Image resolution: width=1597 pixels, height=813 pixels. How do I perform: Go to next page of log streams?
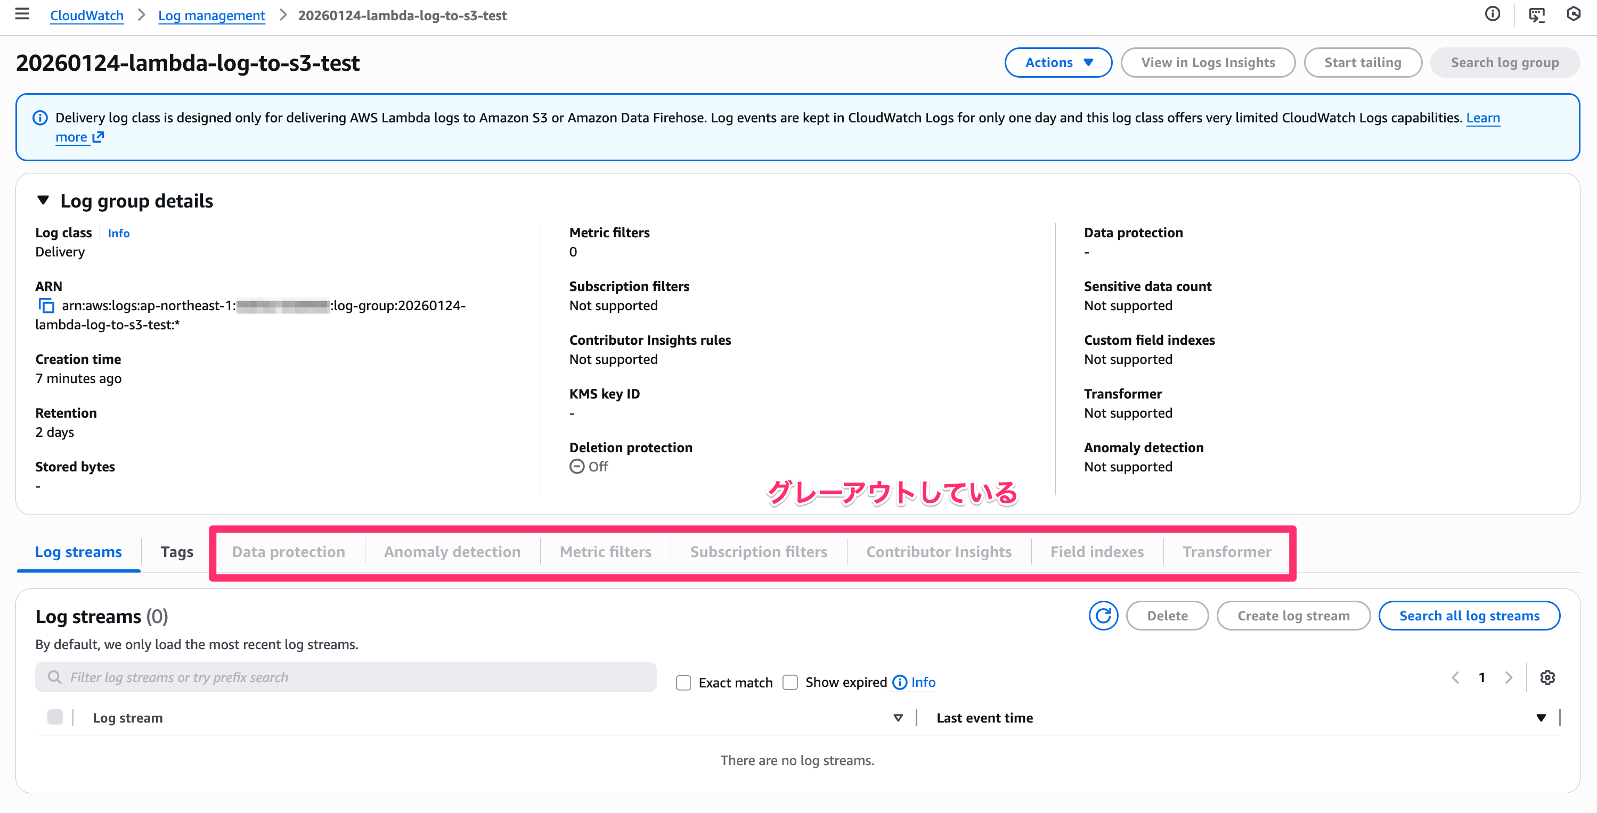pyautogui.click(x=1509, y=677)
